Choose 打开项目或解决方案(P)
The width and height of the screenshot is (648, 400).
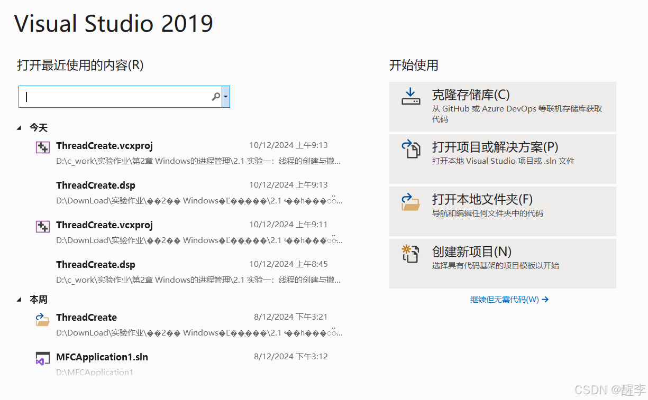503,159
